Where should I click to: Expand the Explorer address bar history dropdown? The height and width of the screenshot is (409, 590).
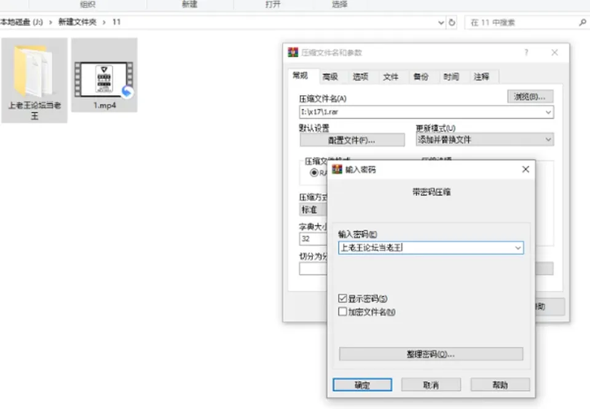pos(441,23)
